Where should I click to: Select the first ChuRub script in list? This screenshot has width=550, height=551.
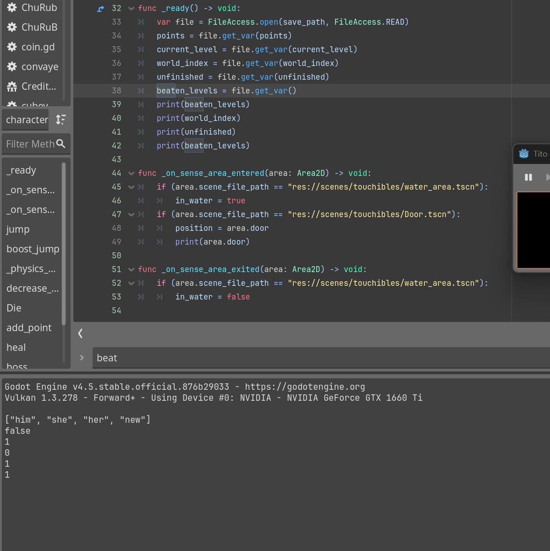click(39, 8)
